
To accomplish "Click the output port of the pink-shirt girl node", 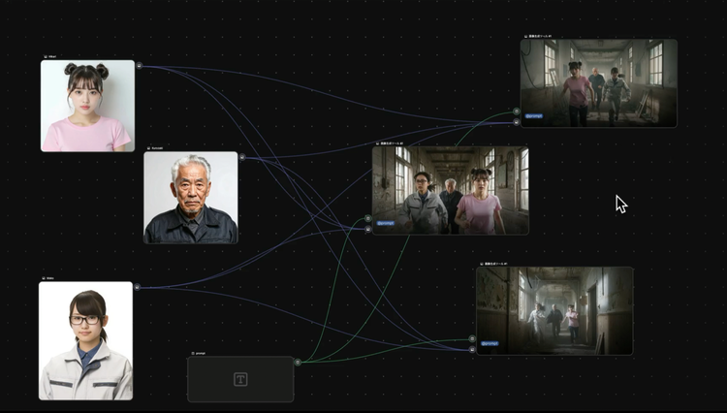I will (139, 66).
